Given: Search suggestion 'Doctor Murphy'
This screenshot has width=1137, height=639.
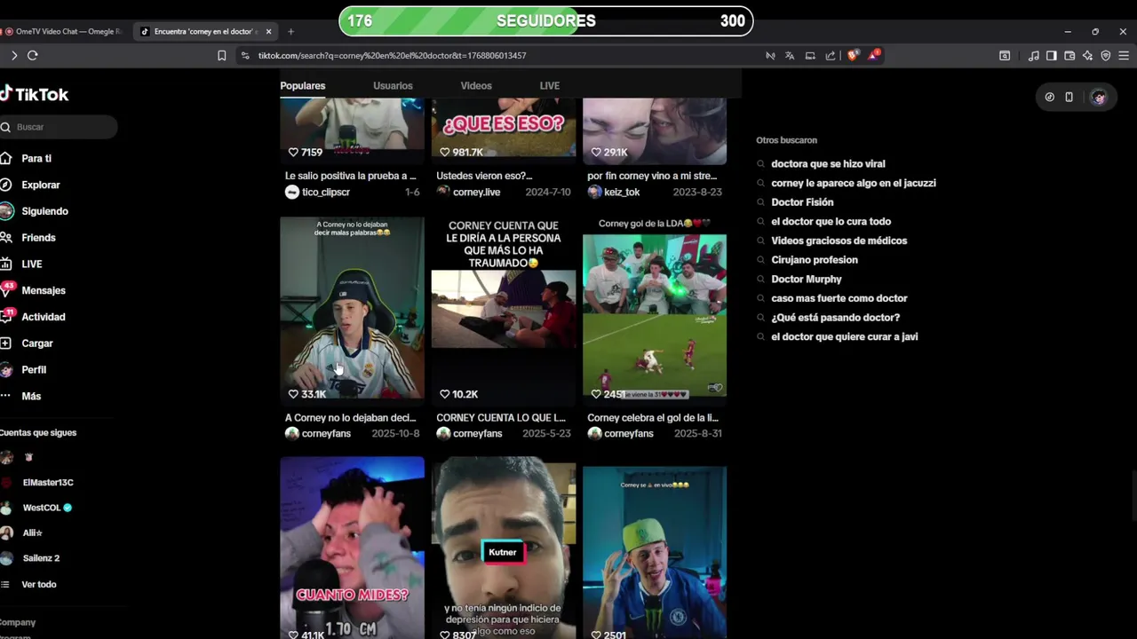Looking at the screenshot, I should [x=806, y=280].
